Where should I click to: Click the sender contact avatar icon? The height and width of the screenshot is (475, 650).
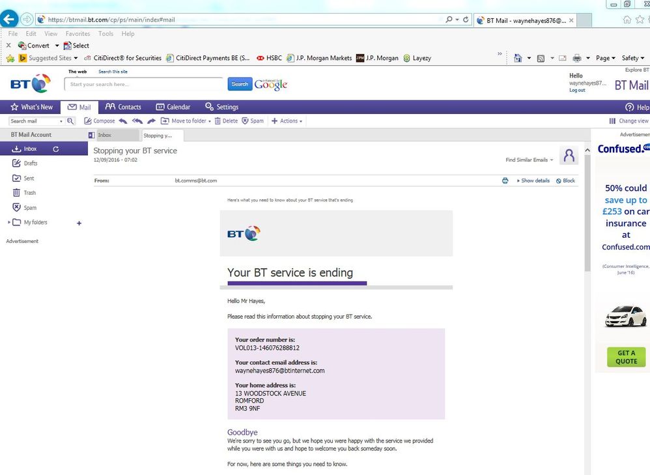[569, 156]
